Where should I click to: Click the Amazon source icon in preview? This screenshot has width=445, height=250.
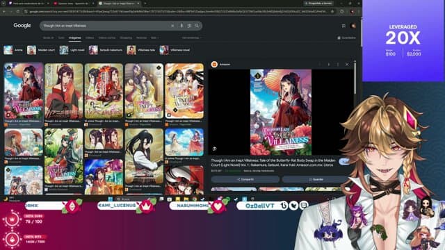[214, 65]
